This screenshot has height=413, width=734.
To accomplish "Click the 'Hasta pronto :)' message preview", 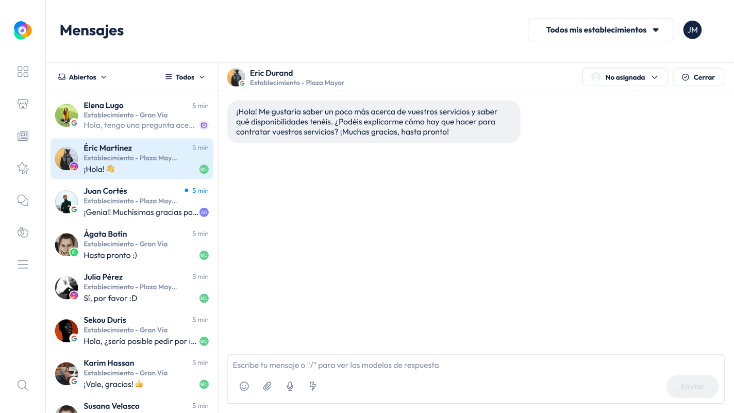I will (110, 255).
